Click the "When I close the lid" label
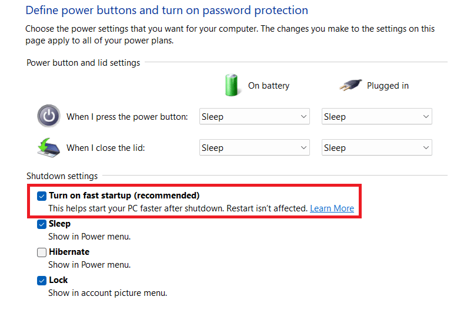 pyautogui.click(x=105, y=148)
